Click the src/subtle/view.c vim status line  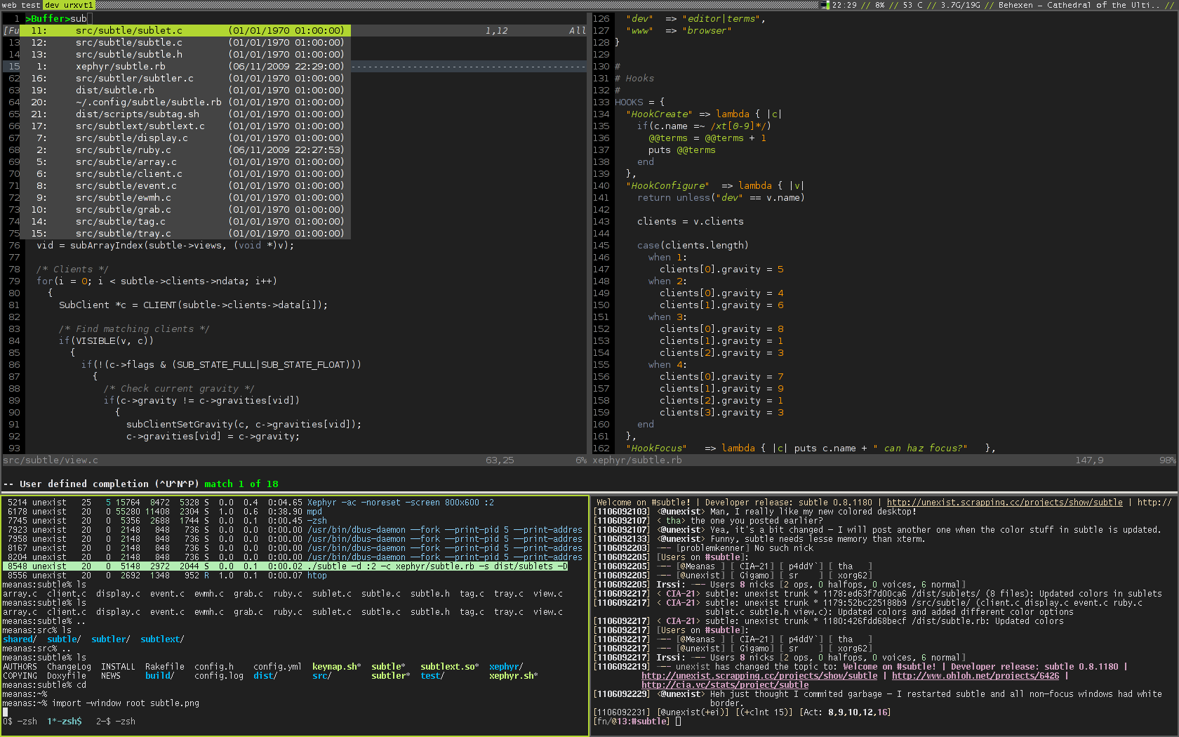pos(51,460)
